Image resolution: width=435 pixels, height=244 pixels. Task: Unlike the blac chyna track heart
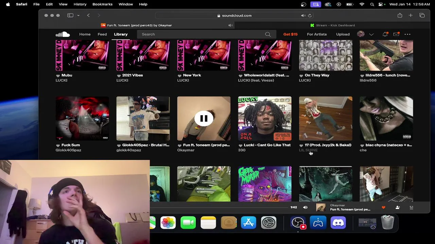(x=362, y=145)
